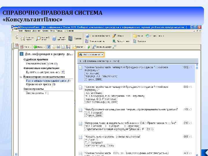Screen dimensions: 208x156
Task: Open the Документ menu
Action: tap(36, 31)
